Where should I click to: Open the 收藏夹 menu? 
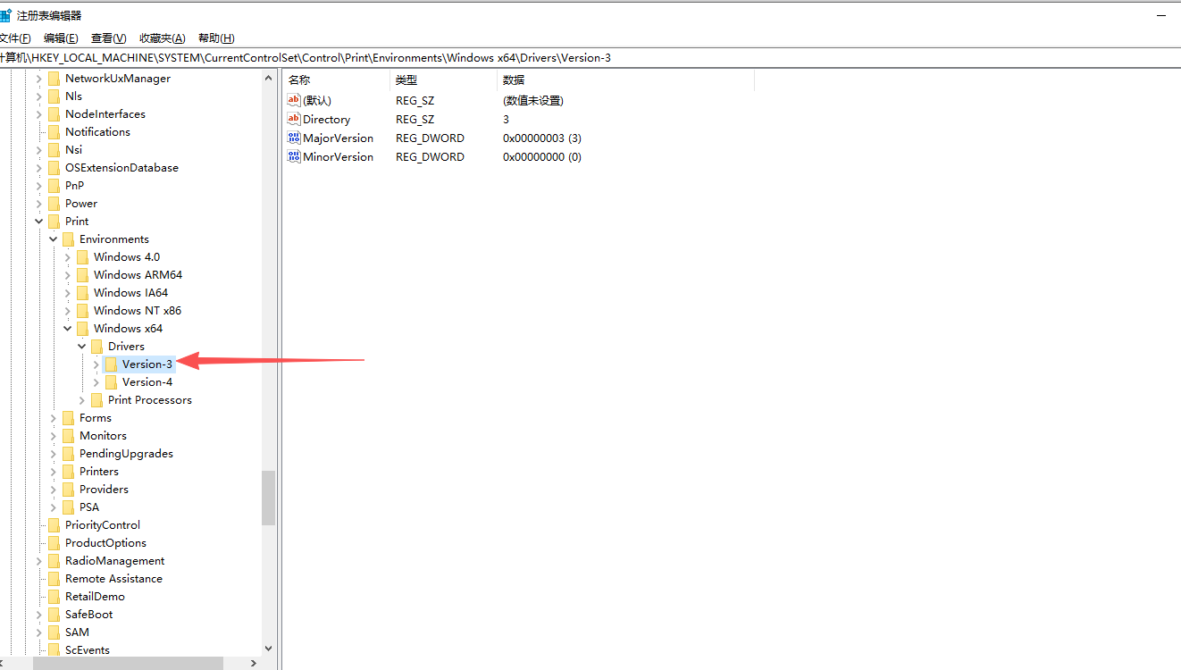pos(160,38)
